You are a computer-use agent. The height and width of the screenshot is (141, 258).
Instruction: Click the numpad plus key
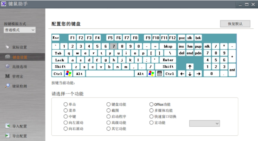click(232, 56)
